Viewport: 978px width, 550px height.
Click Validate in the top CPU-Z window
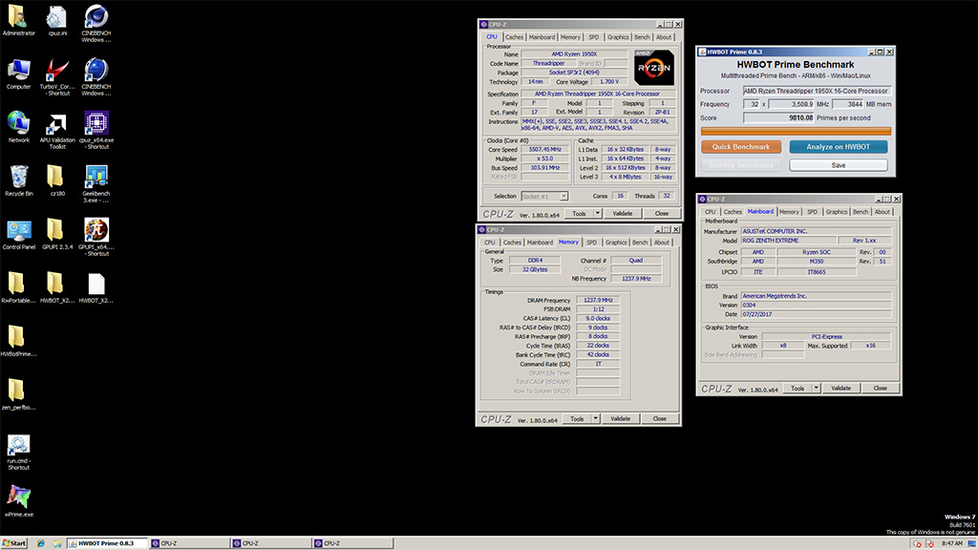[x=622, y=213]
